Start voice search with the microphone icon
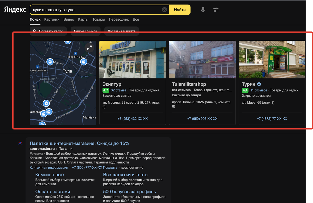 [x=203, y=10]
